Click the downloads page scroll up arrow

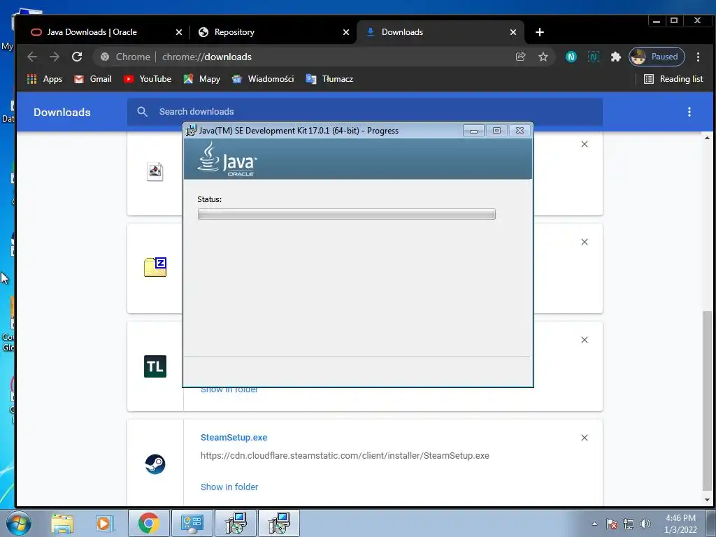[708, 138]
